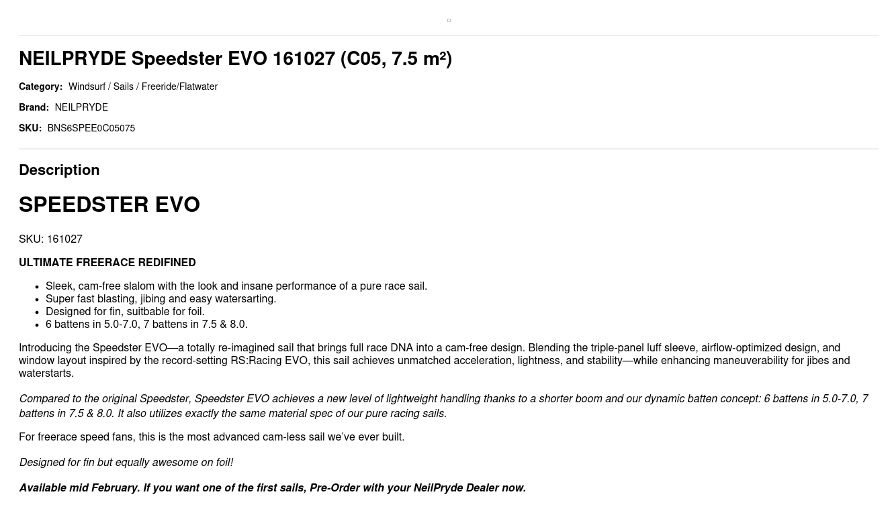Click the ULTIMATE FREERACE REDIFINED subheading
892x525 pixels.
(x=107, y=263)
